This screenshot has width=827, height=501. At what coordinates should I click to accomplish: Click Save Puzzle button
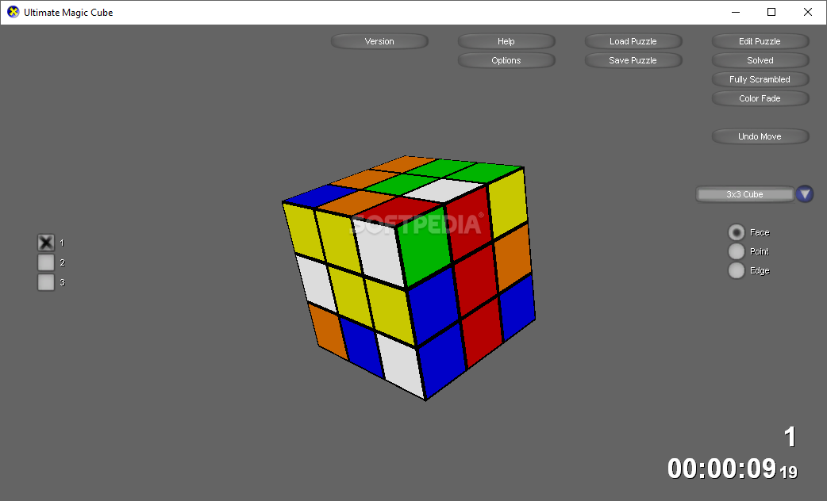(x=633, y=60)
